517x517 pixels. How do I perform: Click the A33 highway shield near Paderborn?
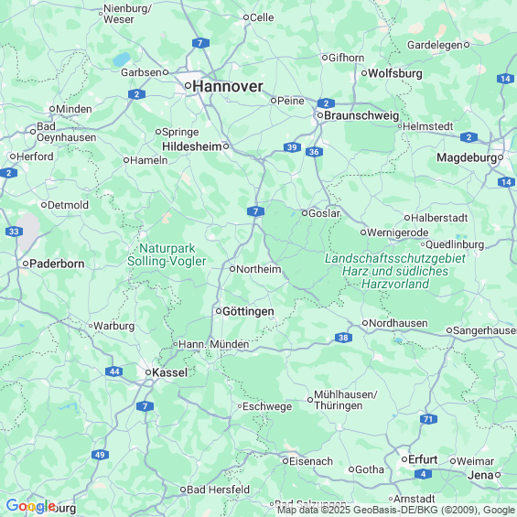[14, 232]
